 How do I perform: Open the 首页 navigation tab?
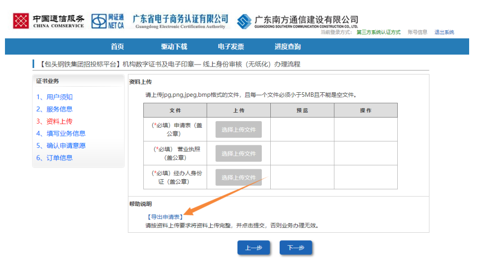point(118,47)
